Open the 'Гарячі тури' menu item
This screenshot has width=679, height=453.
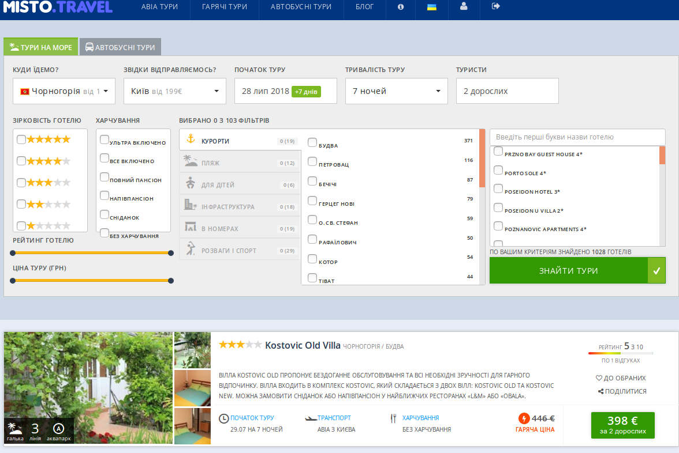click(225, 7)
